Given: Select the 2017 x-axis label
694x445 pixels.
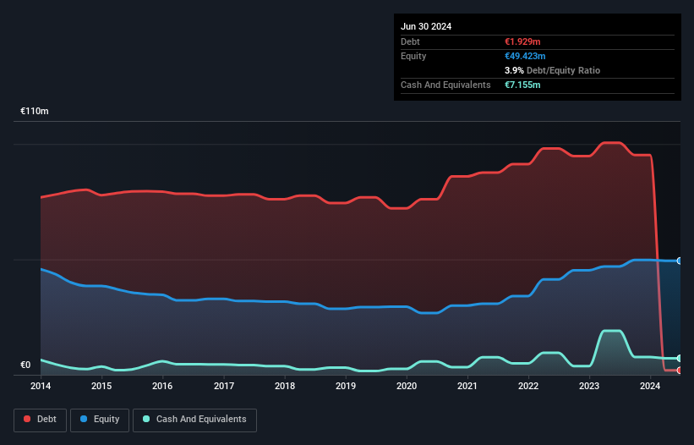Looking at the screenshot, I should [224, 386].
